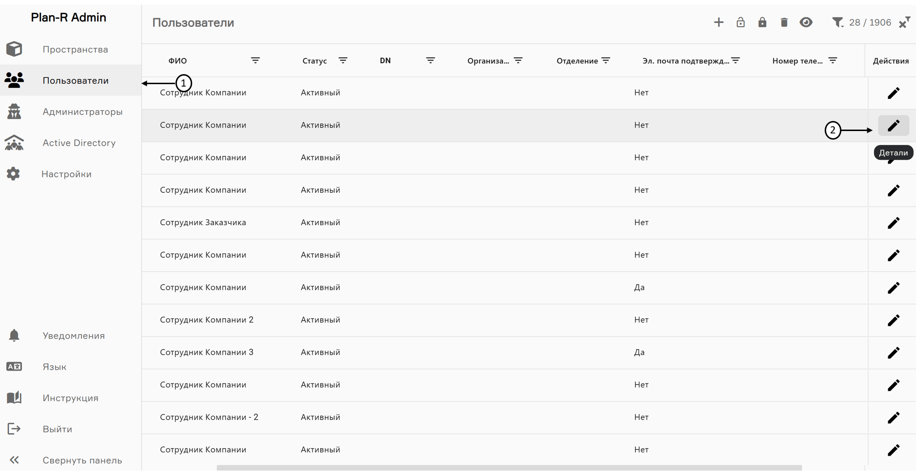Click the open padlock unlock icon
Screen dimensions: 916x472
tap(740, 22)
